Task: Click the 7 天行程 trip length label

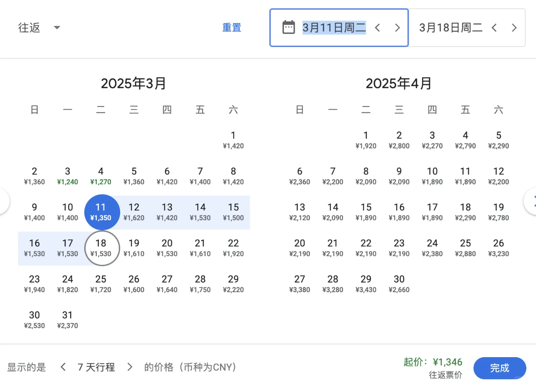Action: coord(96,367)
